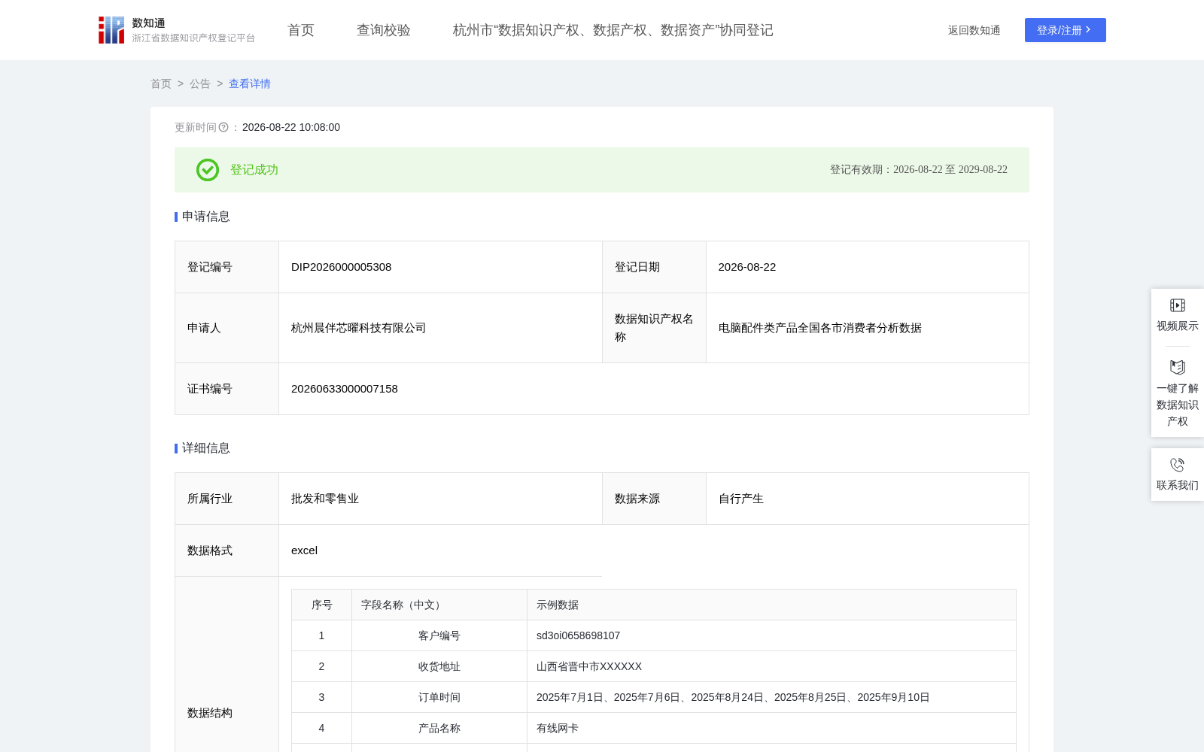Click the sample value 有线网卡

(x=558, y=728)
